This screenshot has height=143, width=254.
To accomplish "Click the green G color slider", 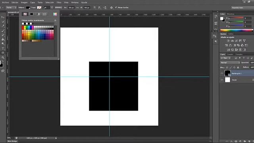I will tap(236, 22).
